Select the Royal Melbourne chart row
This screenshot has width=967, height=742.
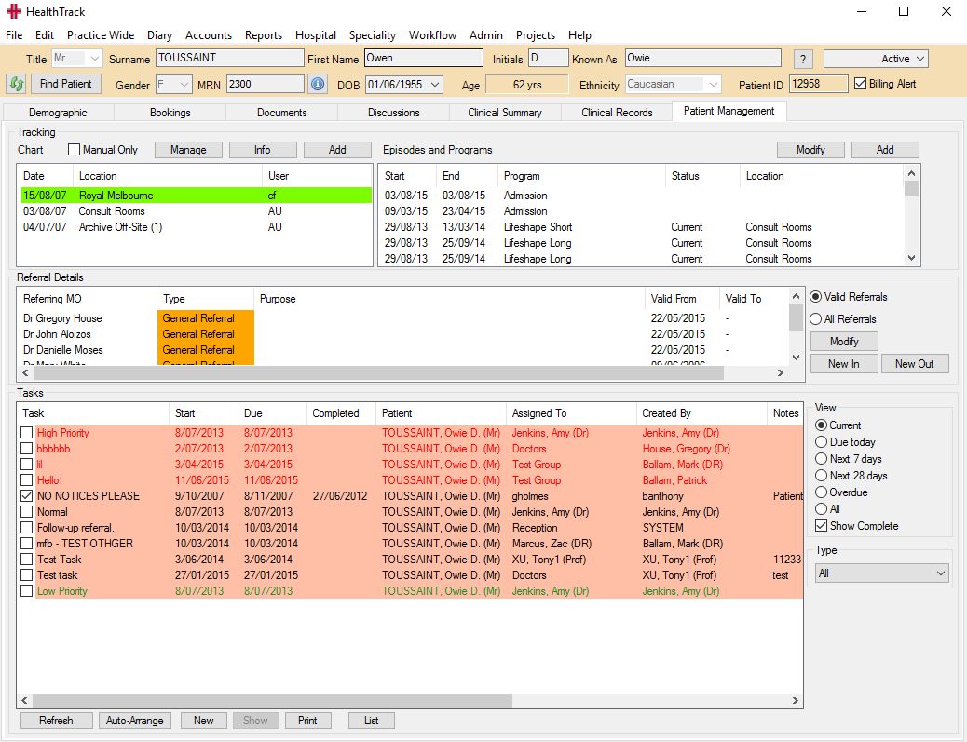(197, 196)
